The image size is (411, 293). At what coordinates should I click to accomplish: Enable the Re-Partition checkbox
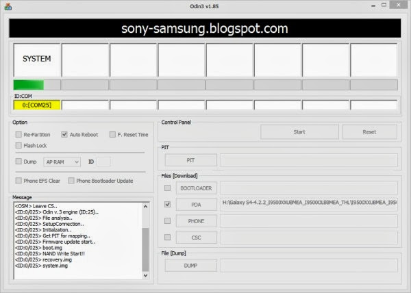pyautogui.click(x=18, y=135)
